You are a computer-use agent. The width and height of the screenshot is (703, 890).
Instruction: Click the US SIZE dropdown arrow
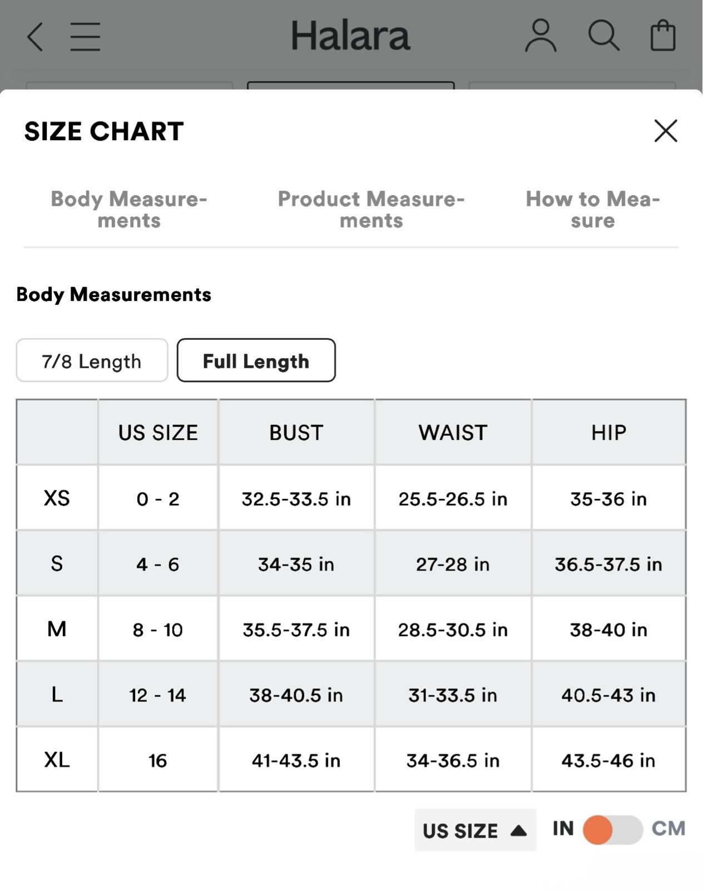pyautogui.click(x=518, y=830)
